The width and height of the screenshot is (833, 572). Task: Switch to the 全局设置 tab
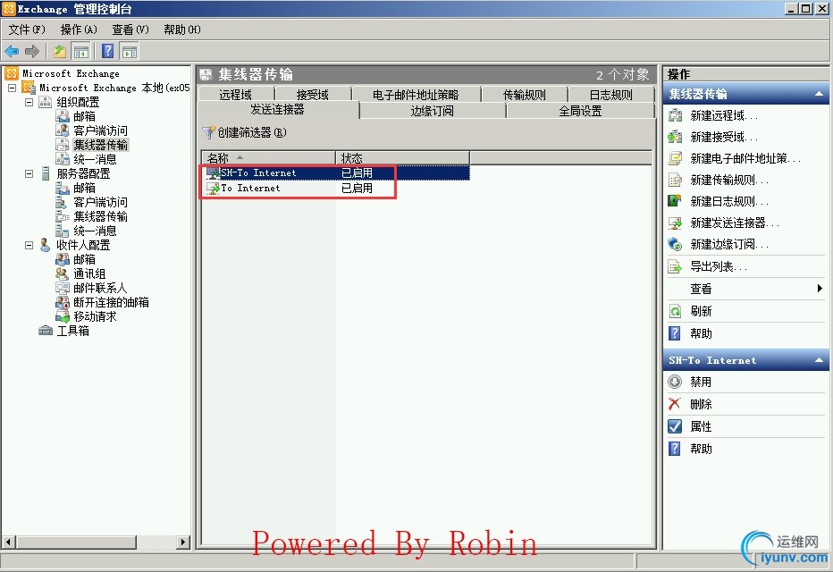click(580, 111)
